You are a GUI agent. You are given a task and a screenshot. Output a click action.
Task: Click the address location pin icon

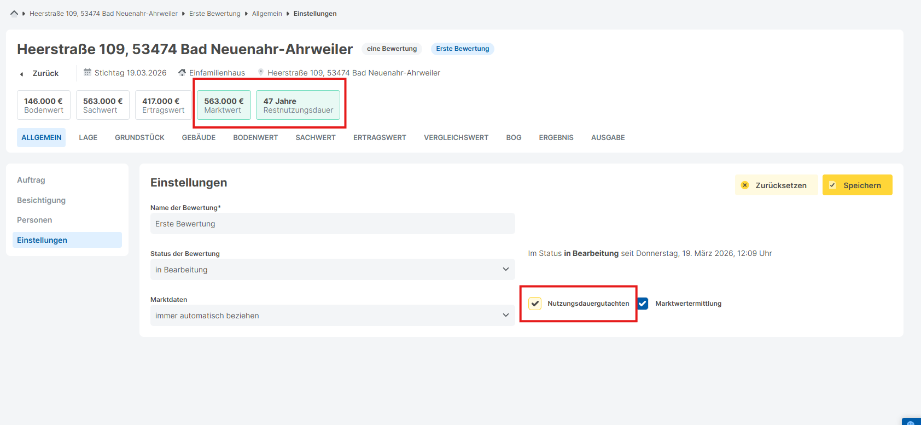tap(261, 72)
